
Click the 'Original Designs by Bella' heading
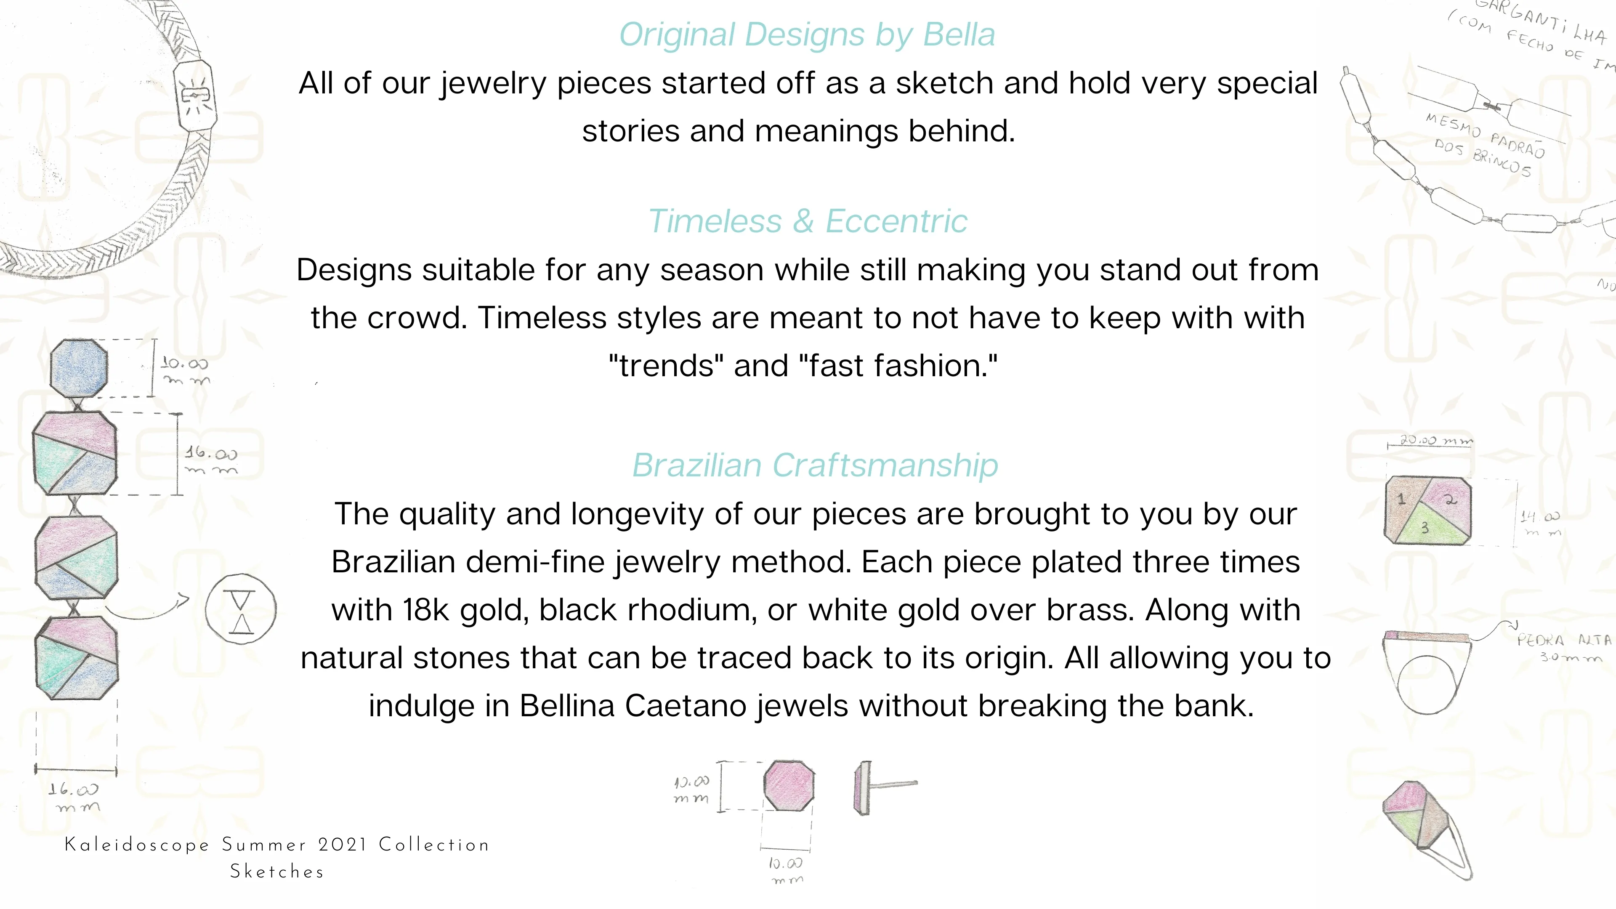point(807,35)
